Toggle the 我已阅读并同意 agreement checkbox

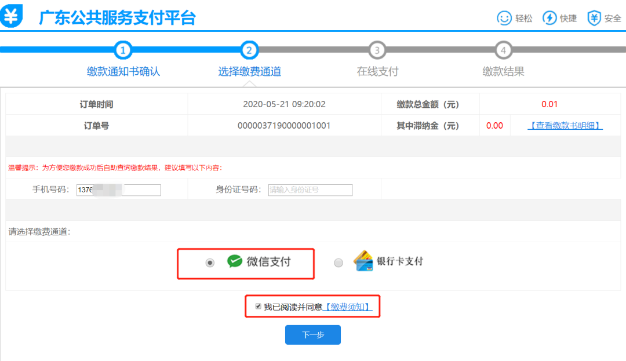point(259,307)
